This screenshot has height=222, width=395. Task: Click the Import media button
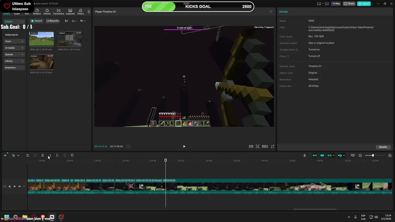[x=36, y=21]
